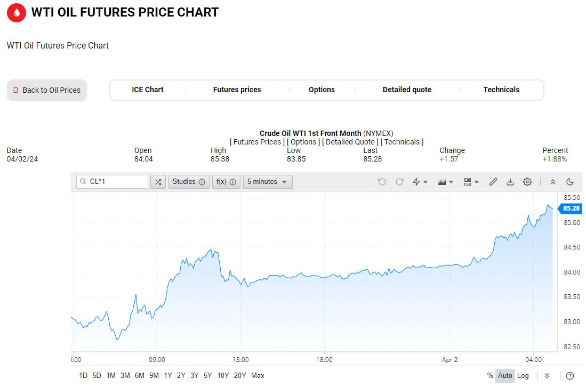Open the events lightning bolt dropdown
Image resolution: width=586 pixels, height=387 pixels.
(x=420, y=182)
